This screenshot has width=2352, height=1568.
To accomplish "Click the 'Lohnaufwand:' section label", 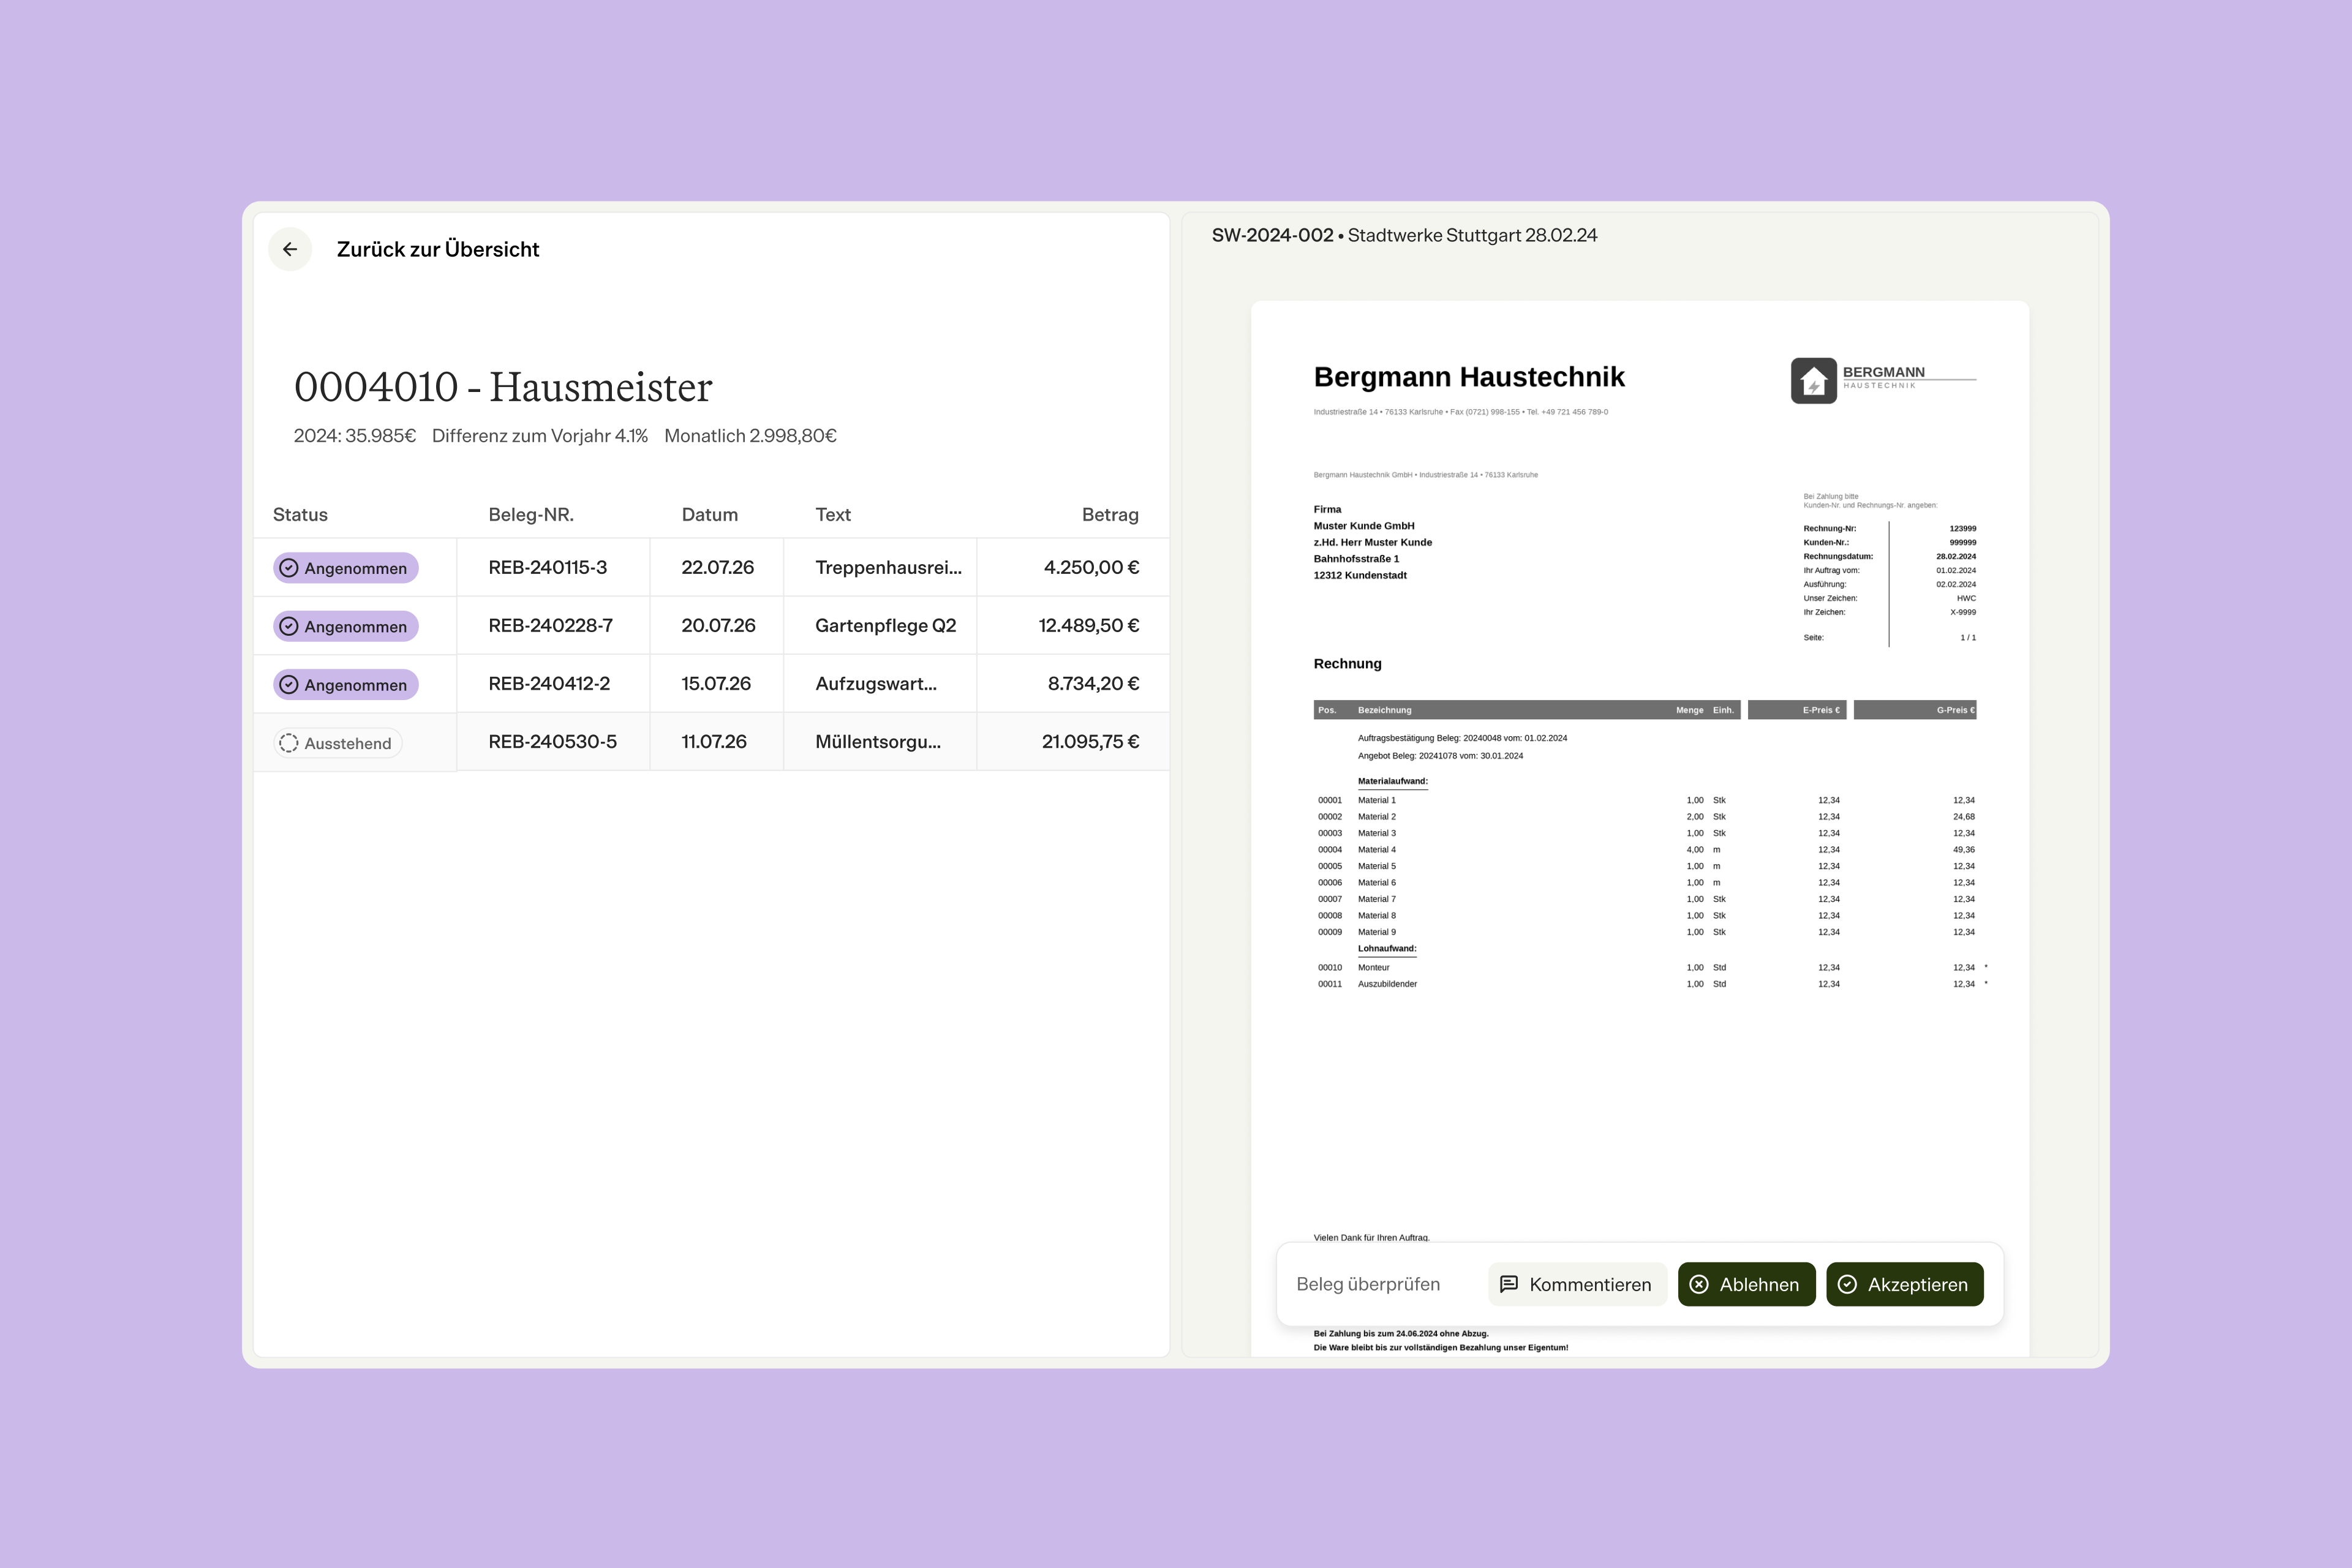I will [1387, 948].
